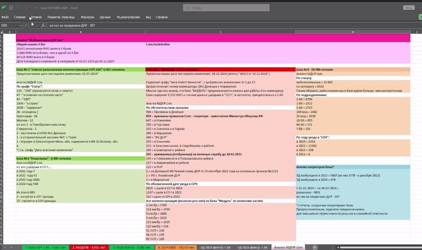Image resolution: width=422 pixels, height=250 pixels.
Task: Select column C header
Action: tap(220, 32)
